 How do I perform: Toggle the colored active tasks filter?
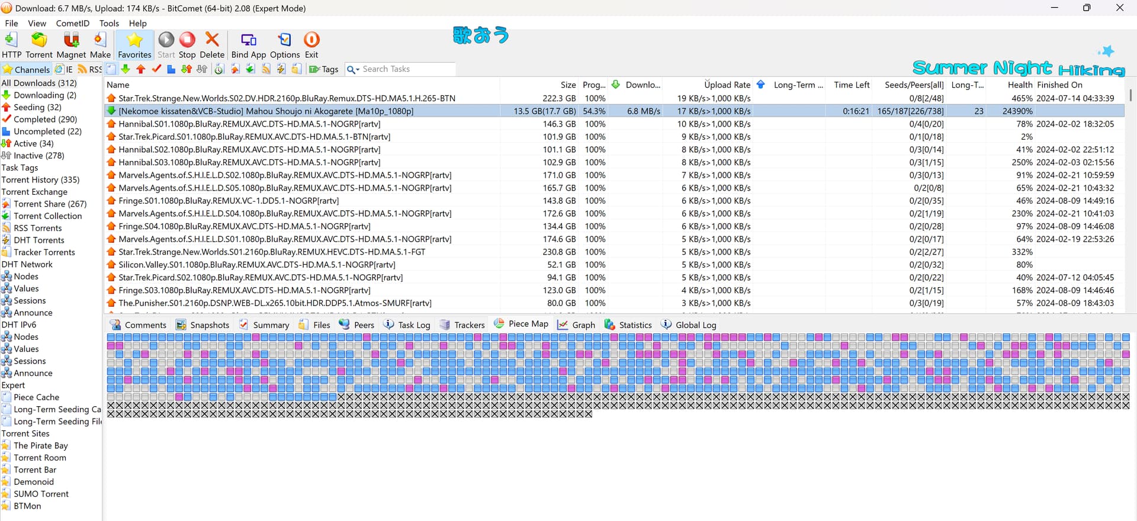[187, 69]
